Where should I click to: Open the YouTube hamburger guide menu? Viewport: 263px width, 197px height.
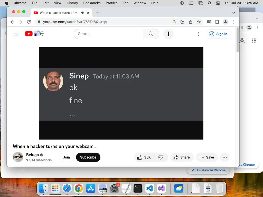pyautogui.click(x=16, y=34)
